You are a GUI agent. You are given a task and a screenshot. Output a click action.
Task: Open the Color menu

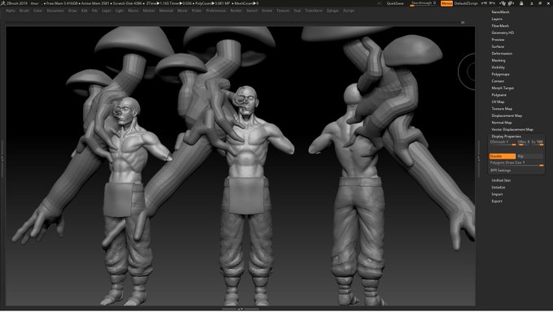37,11
